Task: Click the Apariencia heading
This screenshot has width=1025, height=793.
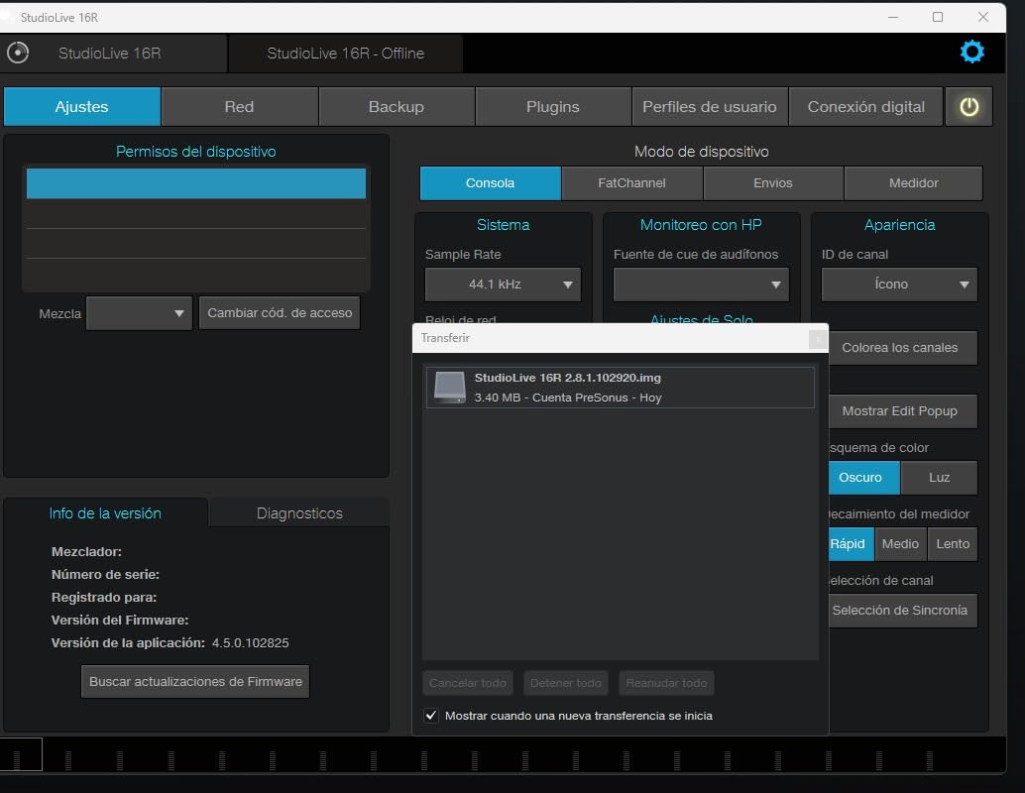Action: (x=899, y=225)
